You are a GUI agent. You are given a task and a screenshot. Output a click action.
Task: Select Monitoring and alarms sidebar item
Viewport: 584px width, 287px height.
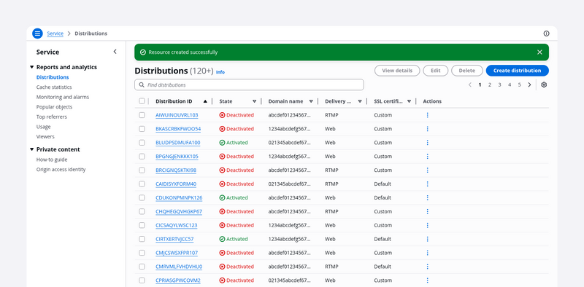click(63, 97)
